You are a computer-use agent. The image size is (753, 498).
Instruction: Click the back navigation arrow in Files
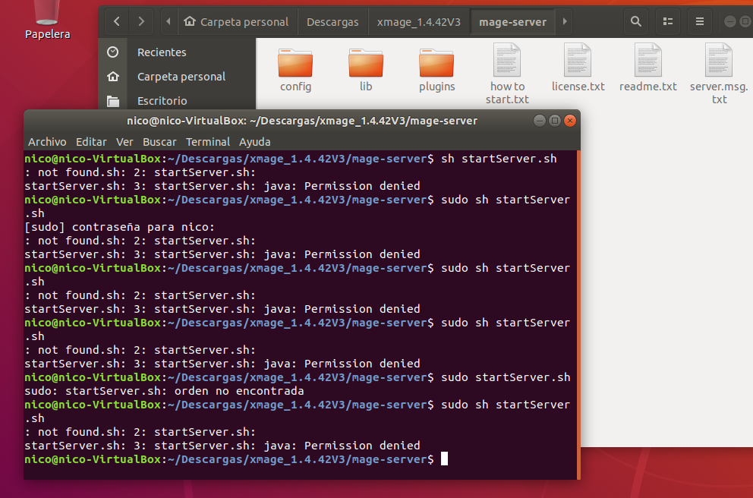pos(116,21)
